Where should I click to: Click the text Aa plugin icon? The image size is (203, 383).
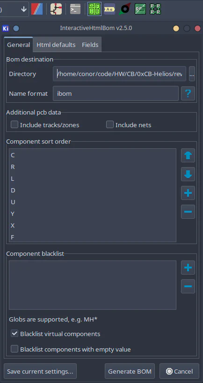tap(109, 9)
